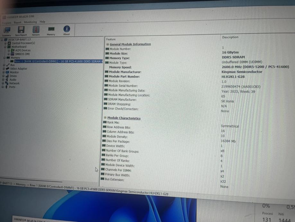Open the Help menu

tap(42, 22)
